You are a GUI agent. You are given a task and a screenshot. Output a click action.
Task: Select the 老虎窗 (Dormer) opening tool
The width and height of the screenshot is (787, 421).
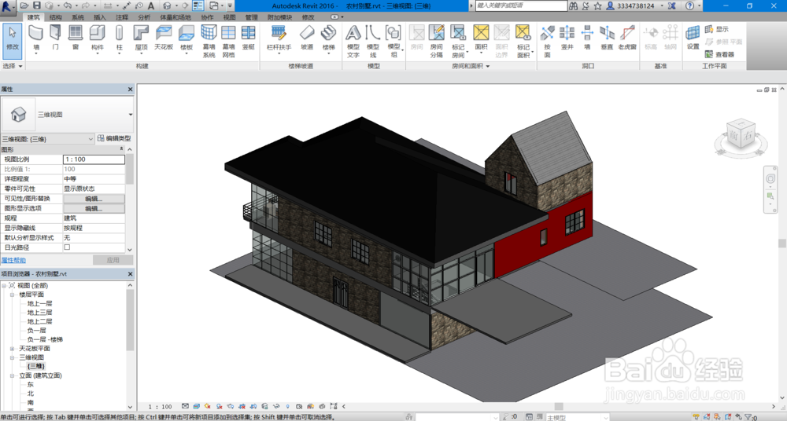click(627, 38)
